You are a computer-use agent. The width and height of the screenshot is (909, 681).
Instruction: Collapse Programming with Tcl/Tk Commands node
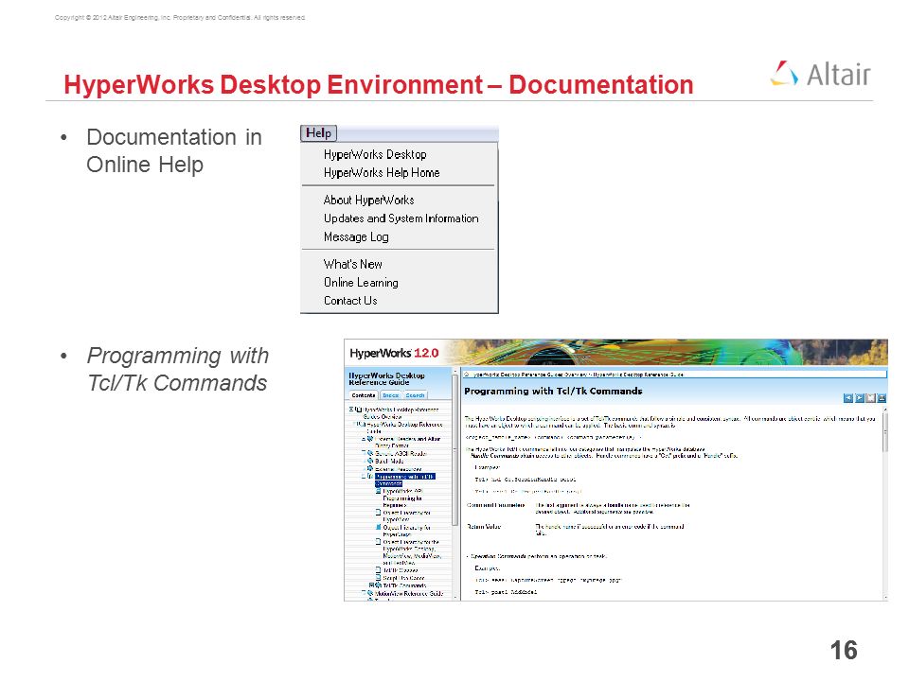tap(364, 476)
